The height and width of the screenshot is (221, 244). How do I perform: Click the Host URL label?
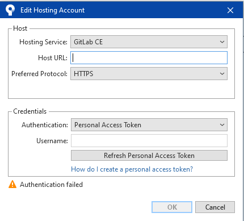(53, 58)
